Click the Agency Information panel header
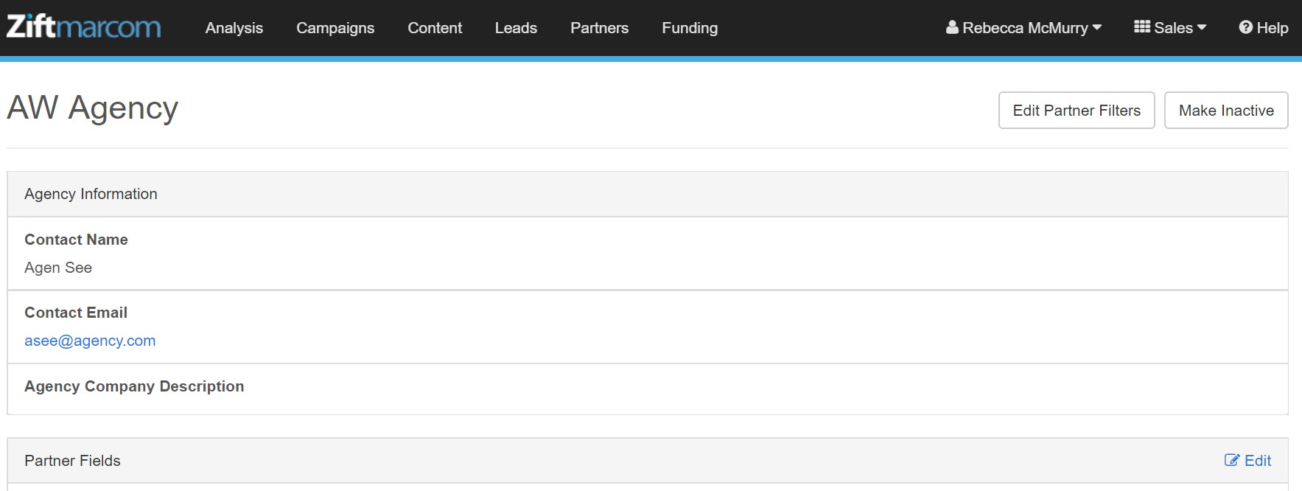 [x=648, y=194]
